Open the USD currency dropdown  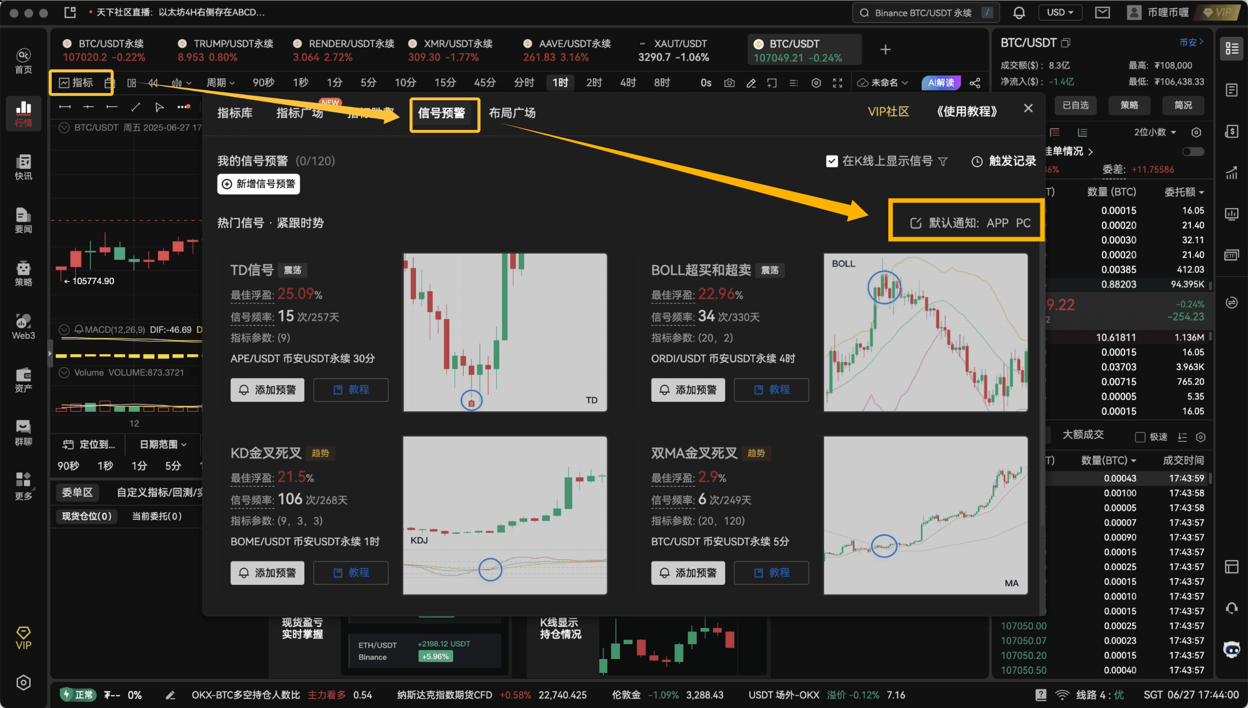click(1060, 13)
